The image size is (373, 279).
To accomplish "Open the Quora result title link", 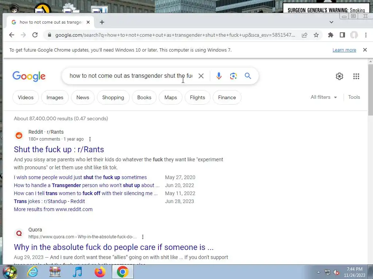I will [114, 247].
